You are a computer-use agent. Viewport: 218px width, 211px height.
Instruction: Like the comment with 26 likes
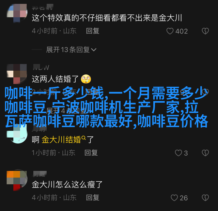[x=174, y=198]
